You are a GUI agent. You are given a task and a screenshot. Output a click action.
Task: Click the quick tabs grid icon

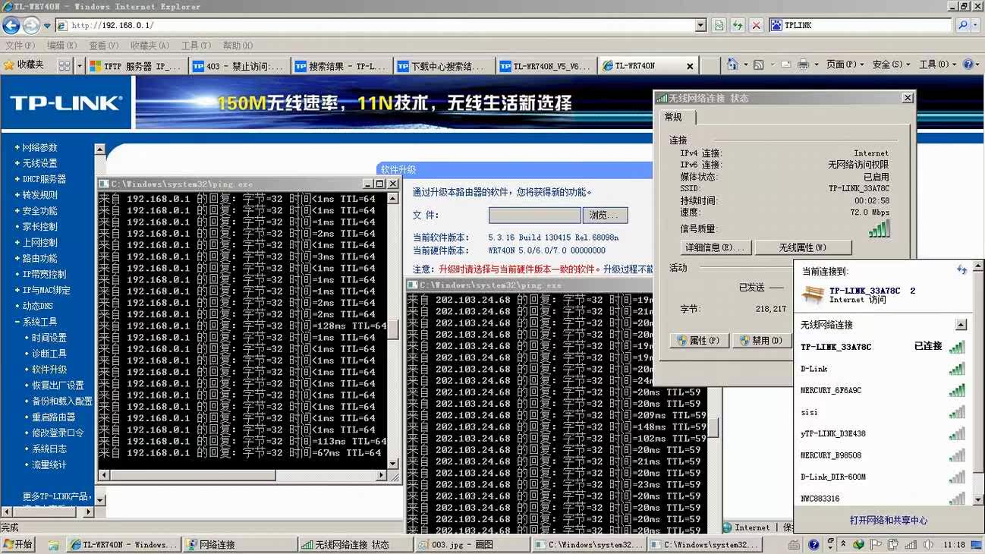click(x=65, y=66)
